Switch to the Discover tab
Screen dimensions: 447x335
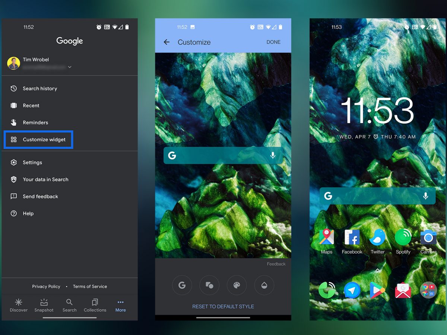pos(19,305)
